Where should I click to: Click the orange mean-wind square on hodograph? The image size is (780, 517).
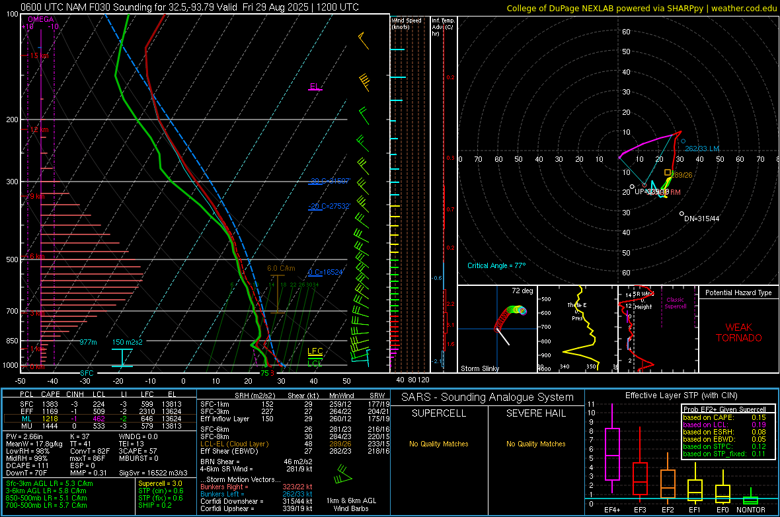668,172
